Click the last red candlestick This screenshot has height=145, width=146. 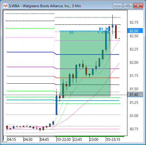(116, 32)
